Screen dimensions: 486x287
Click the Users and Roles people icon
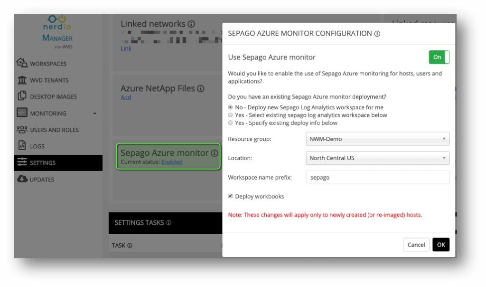(22, 129)
